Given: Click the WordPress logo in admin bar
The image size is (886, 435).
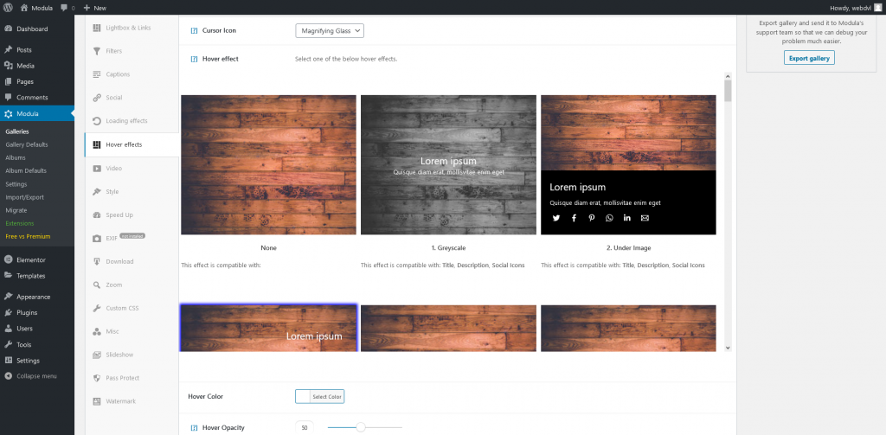Looking at the screenshot, I should [8, 7].
